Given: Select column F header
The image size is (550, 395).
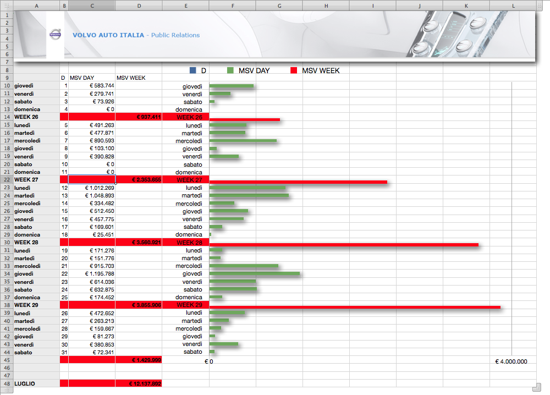Looking at the screenshot, I should pos(233,6).
